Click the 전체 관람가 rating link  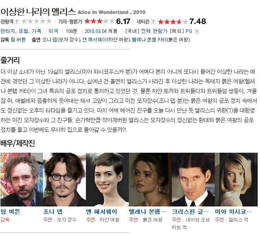pyautogui.click(x=154, y=31)
